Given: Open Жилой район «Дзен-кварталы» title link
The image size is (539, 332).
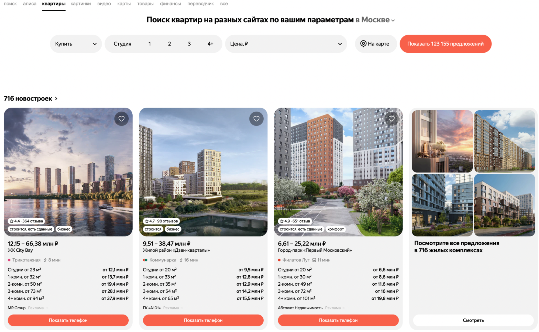Looking at the screenshot, I should pyautogui.click(x=176, y=250).
